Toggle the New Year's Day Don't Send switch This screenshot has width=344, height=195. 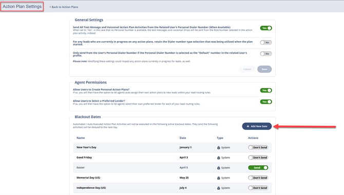coord(258,147)
